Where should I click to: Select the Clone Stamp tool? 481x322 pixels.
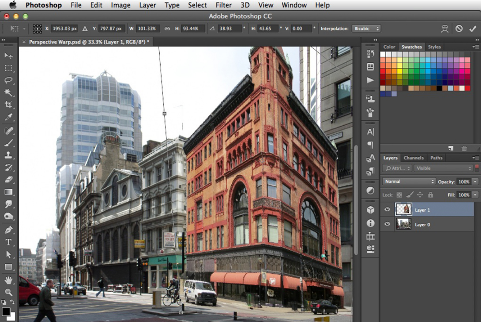(8, 155)
